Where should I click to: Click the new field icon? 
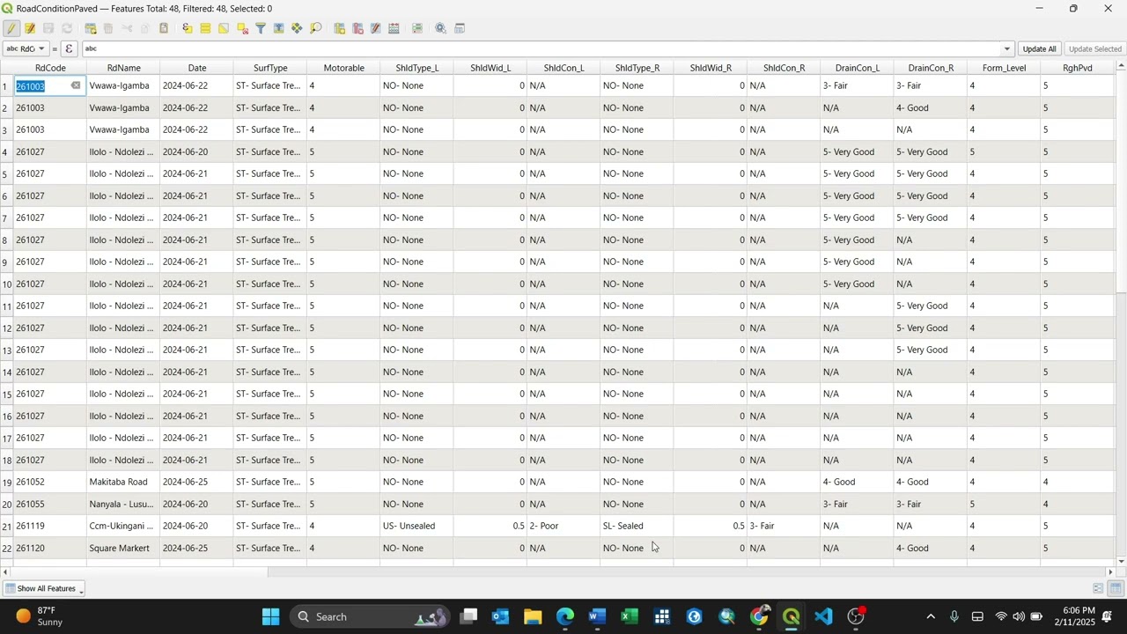tap(340, 28)
